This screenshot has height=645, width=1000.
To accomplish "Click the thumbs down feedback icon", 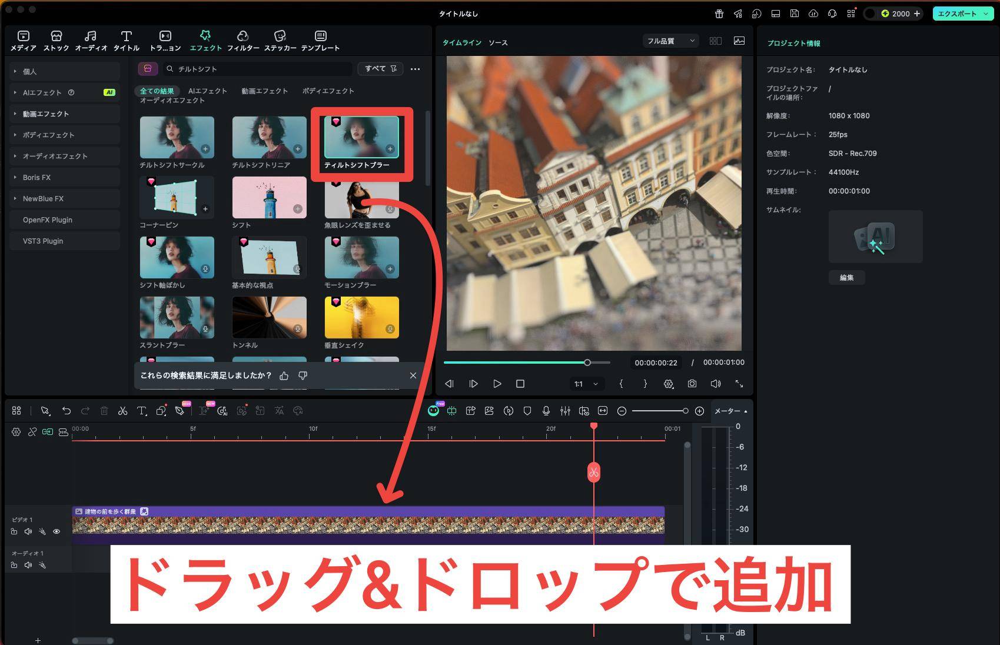I will pos(303,375).
